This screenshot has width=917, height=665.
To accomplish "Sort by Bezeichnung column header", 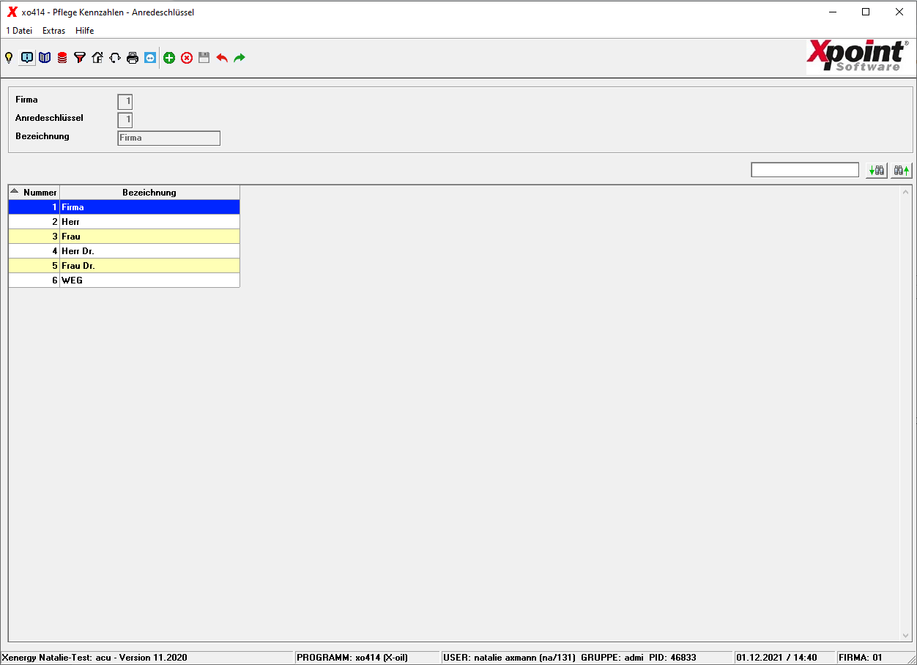I will click(x=149, y=193).
